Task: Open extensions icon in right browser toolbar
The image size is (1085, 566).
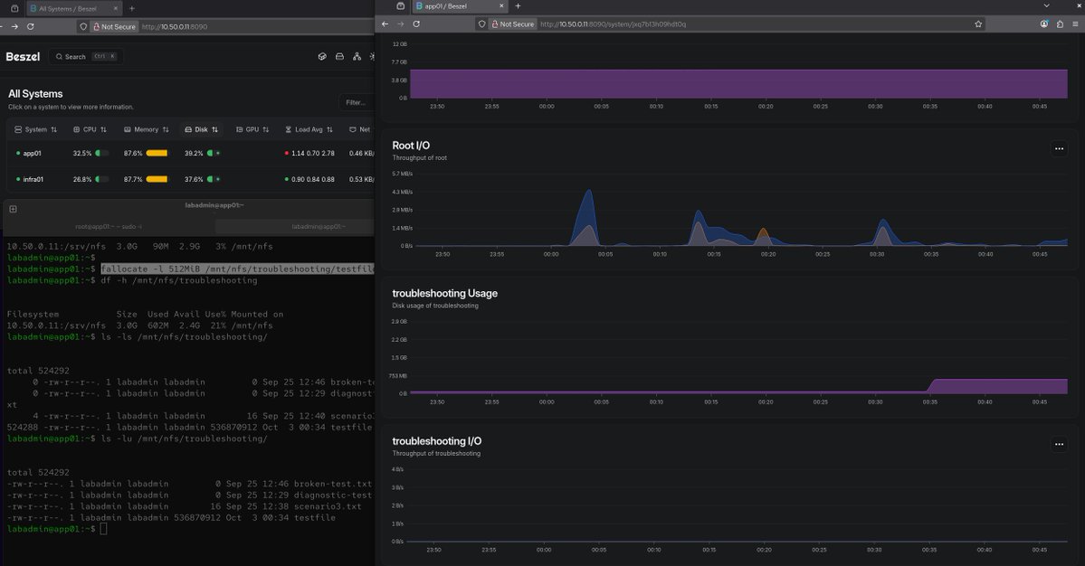Action: point(1060,24)
